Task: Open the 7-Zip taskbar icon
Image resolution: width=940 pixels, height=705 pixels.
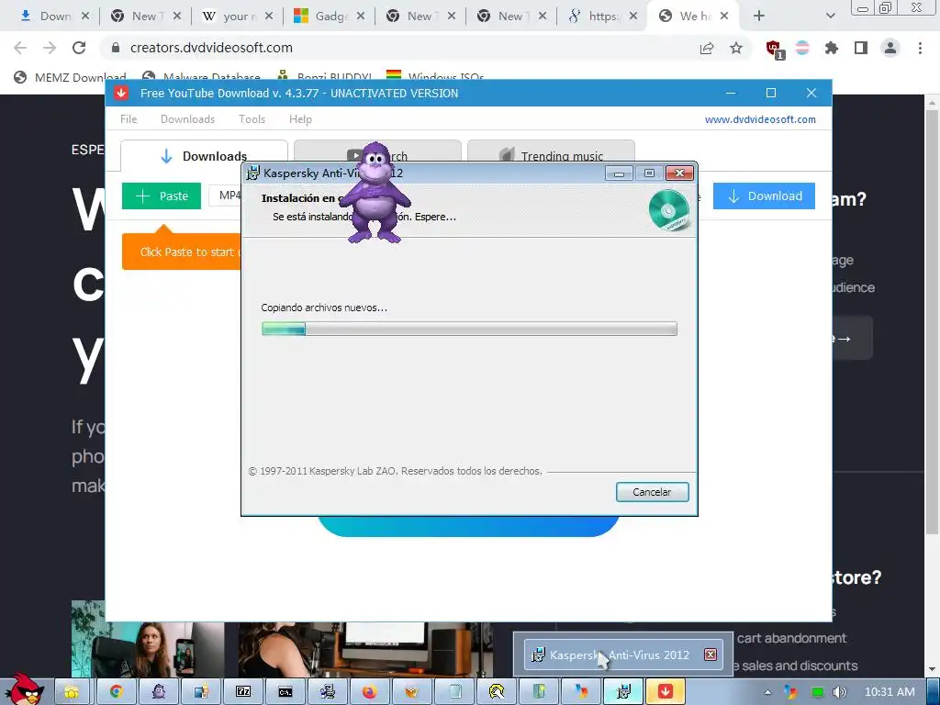Action: tap(243, 692)
